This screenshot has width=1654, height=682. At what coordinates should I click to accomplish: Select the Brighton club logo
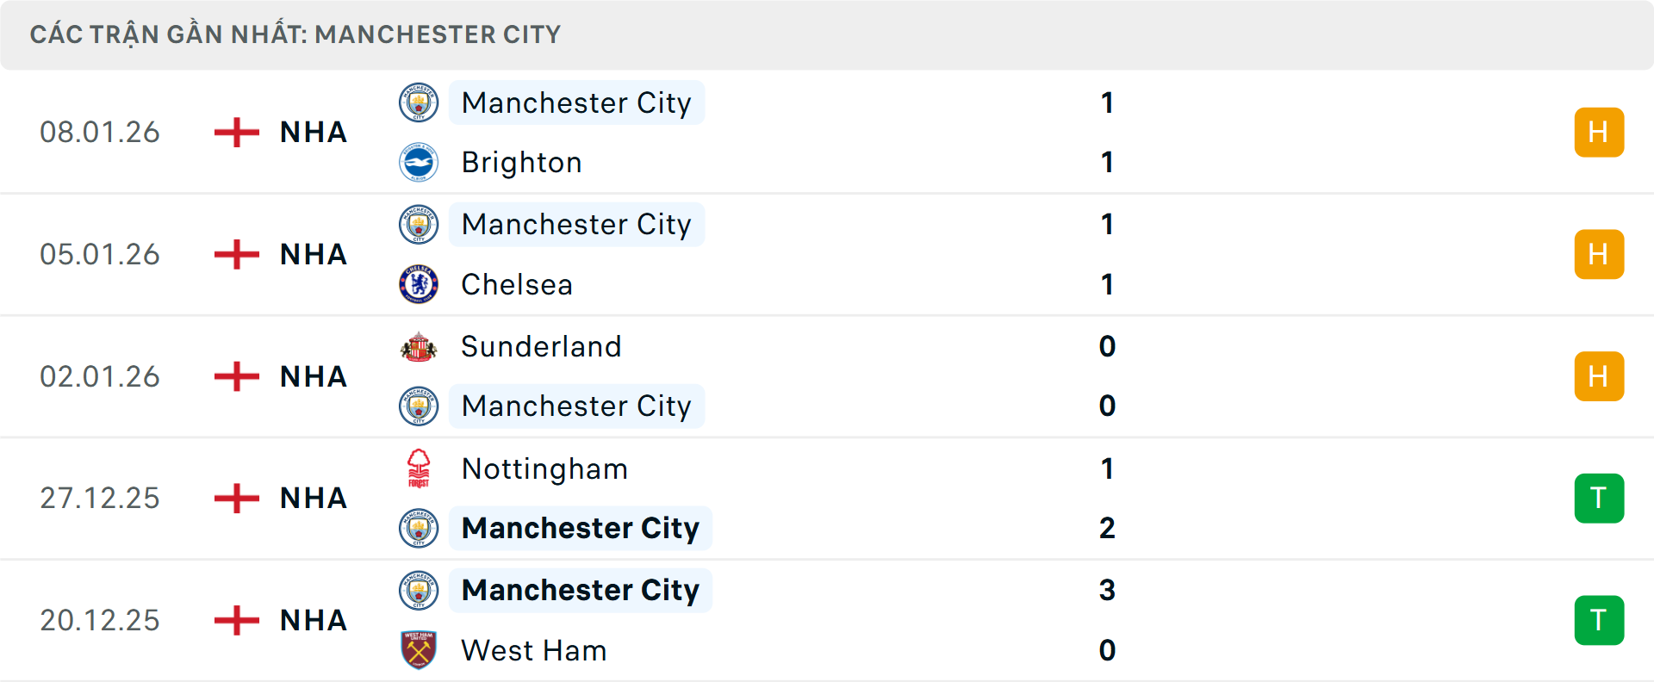pos(419,162)
